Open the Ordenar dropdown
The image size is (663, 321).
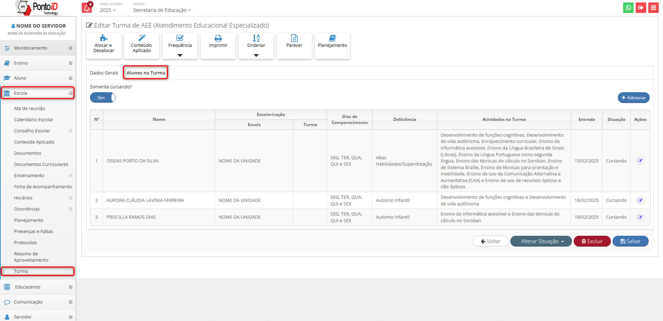pyautogui.click(x=256, y=46)
